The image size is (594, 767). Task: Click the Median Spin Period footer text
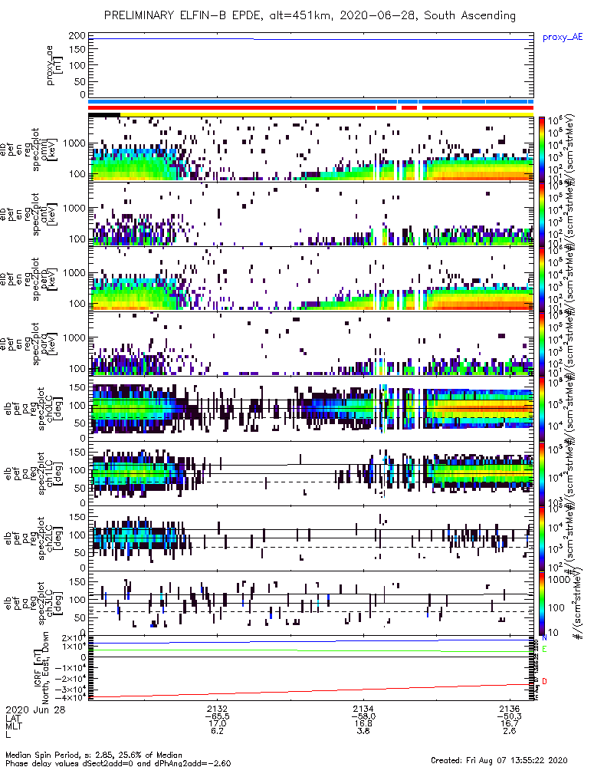94,755
